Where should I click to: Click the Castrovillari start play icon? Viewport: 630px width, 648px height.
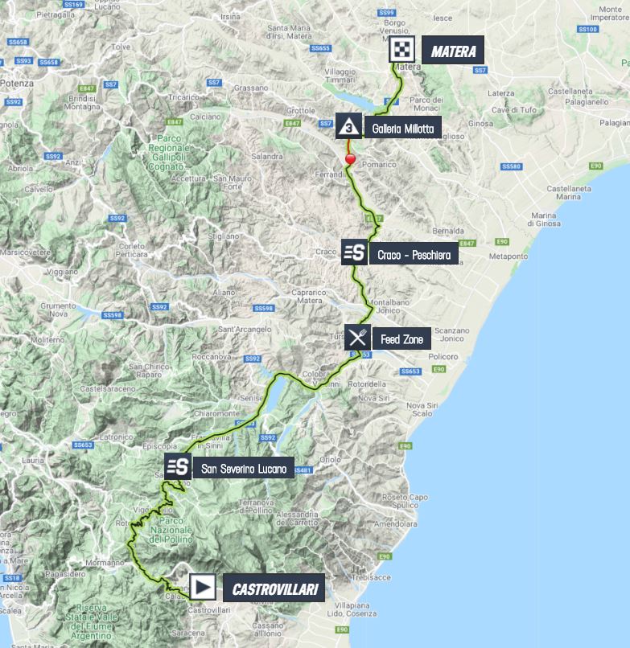203,587
